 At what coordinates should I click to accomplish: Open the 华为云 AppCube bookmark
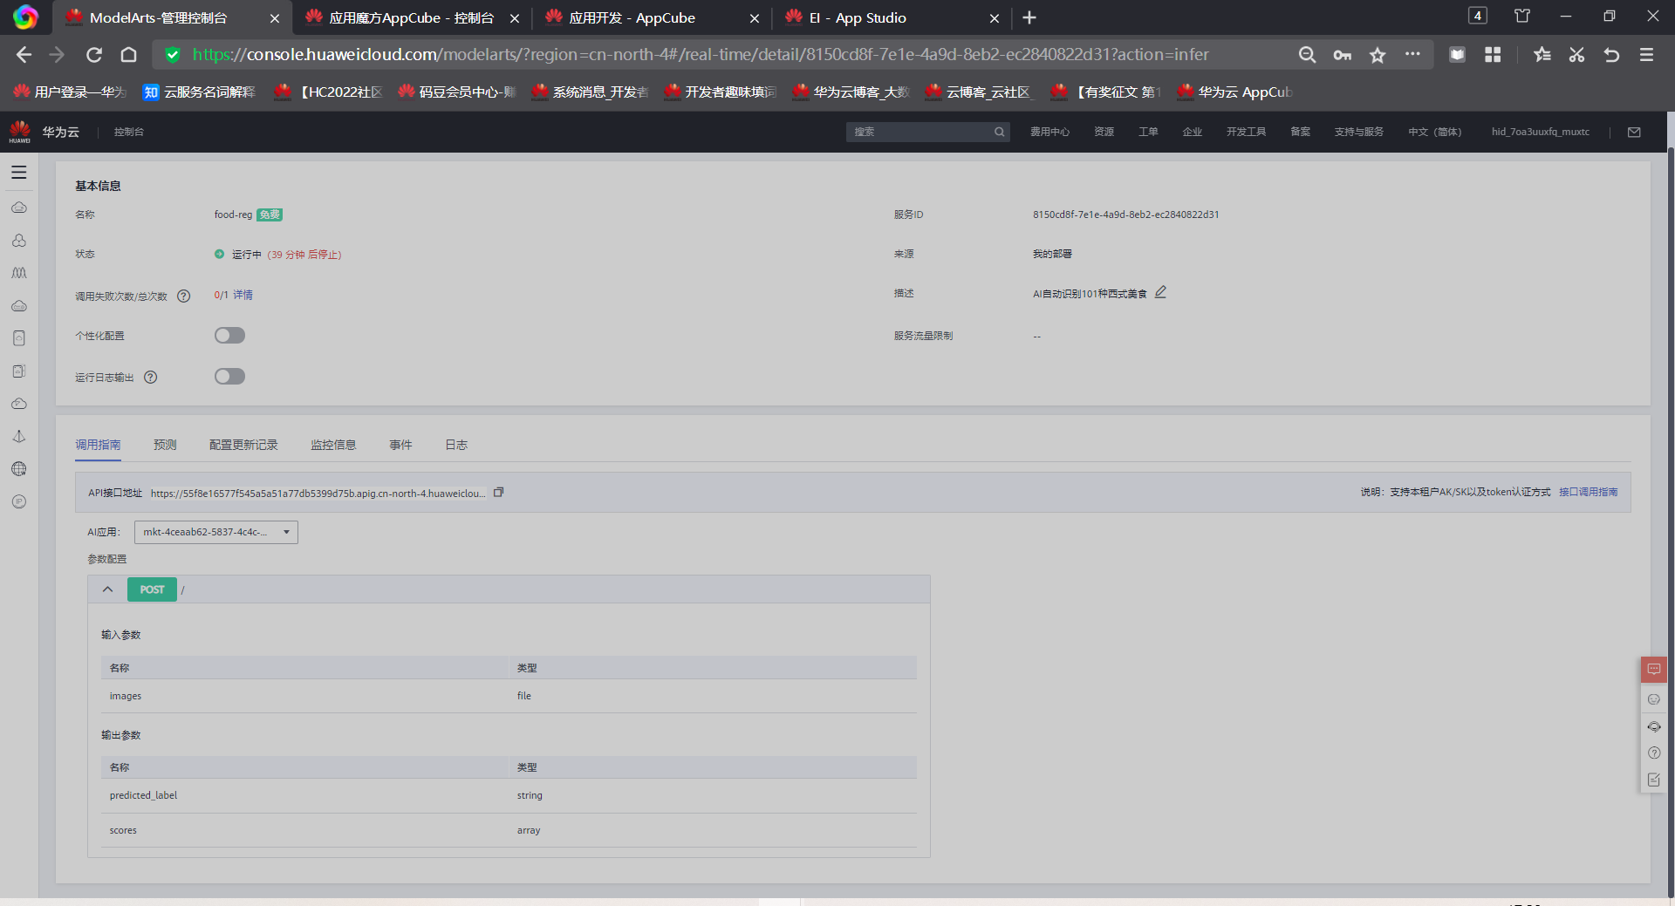coord(1234,92)
